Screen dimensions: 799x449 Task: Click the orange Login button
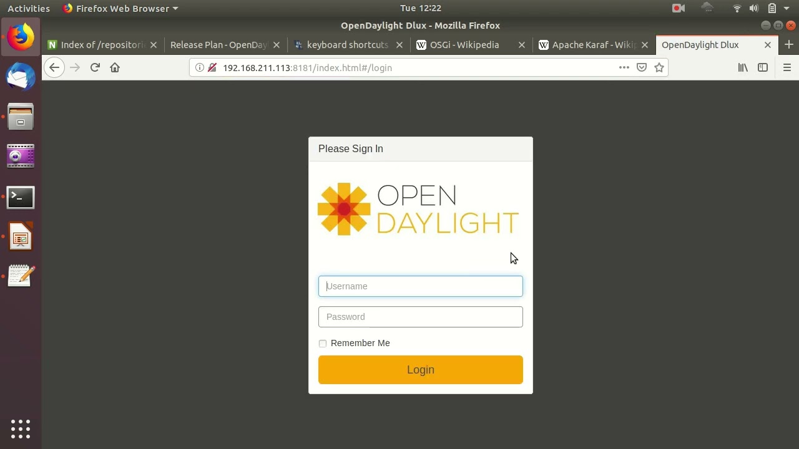(421, 370)
